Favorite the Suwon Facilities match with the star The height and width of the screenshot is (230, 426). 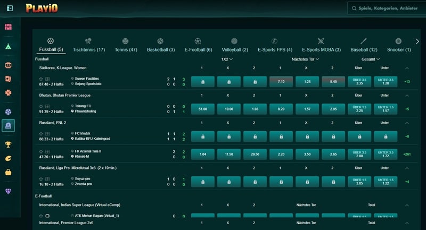[41, 79]
